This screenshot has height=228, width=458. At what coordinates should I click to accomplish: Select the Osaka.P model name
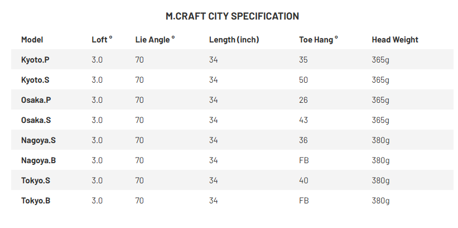(x=36, y=100)
